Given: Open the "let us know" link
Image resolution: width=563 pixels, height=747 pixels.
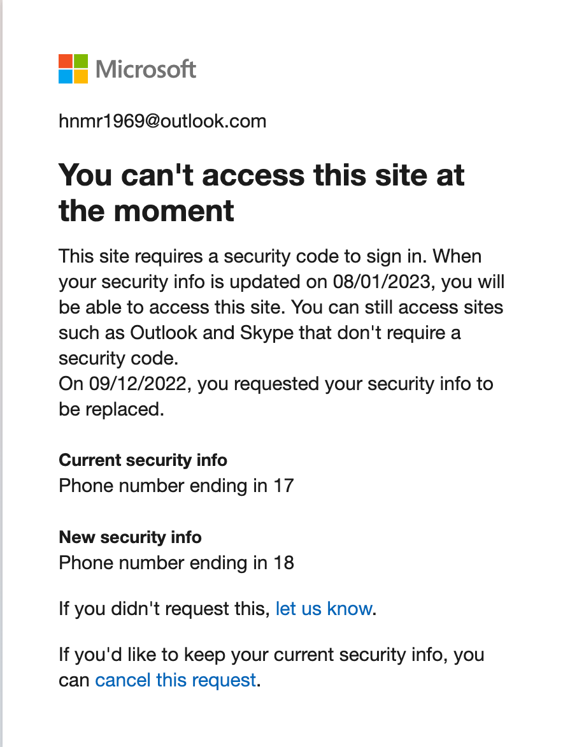Looking at the screenshot, I should (324, 609).
